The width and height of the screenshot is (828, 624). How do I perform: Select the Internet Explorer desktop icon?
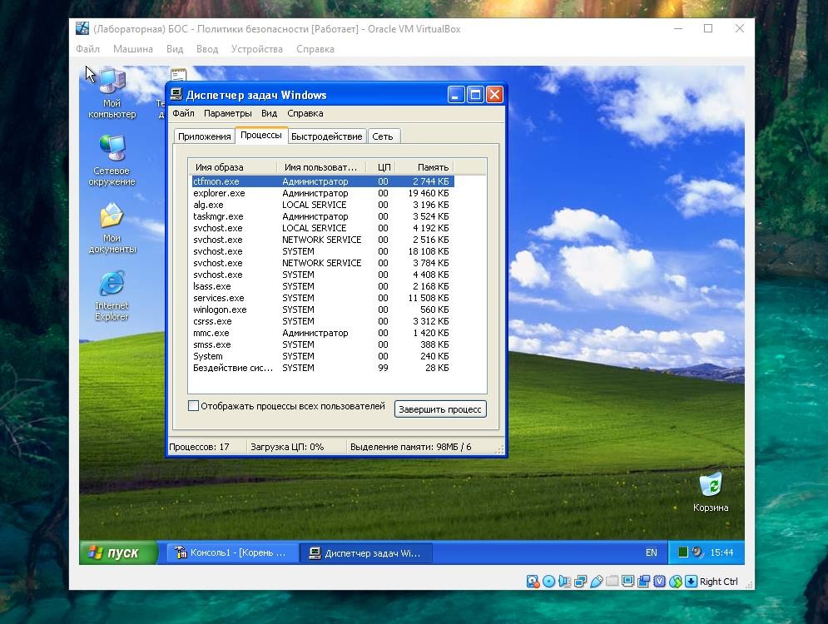[112, 295]
